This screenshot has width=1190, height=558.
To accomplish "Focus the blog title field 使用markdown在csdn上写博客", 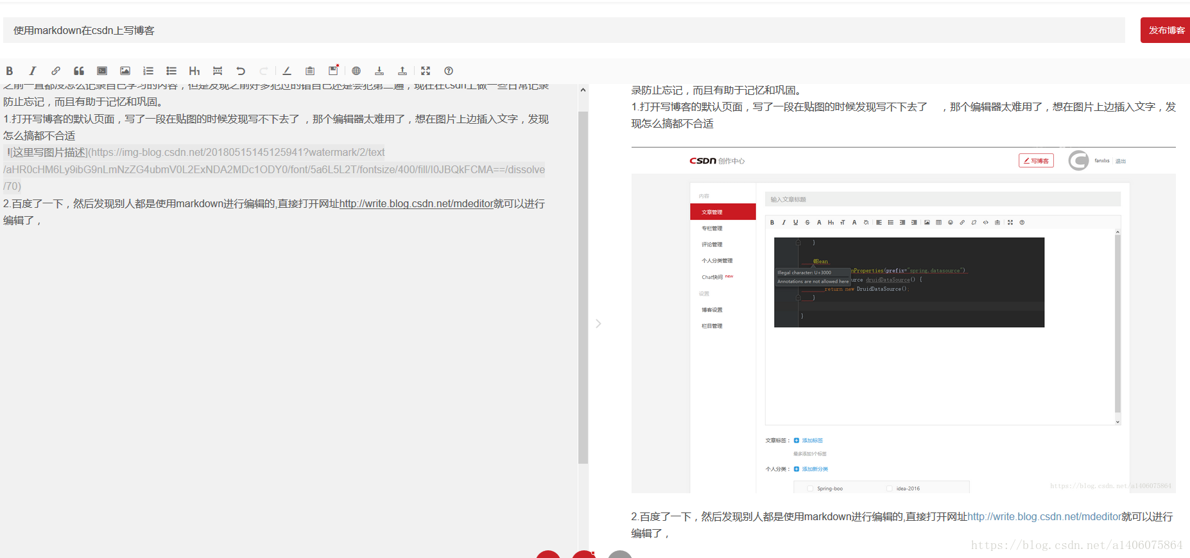I will click(564, 30).
